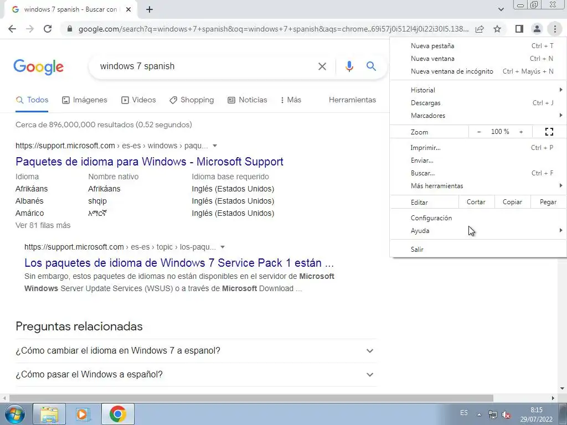The width and height of the screenshot is (567, 425).
Task: Open Descargas from menu
Action: tap(478, 103)
